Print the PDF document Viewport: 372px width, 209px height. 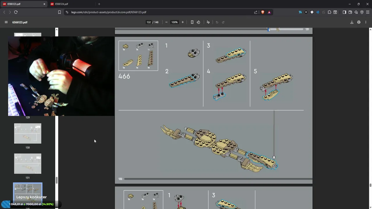(x=359, y=22)
